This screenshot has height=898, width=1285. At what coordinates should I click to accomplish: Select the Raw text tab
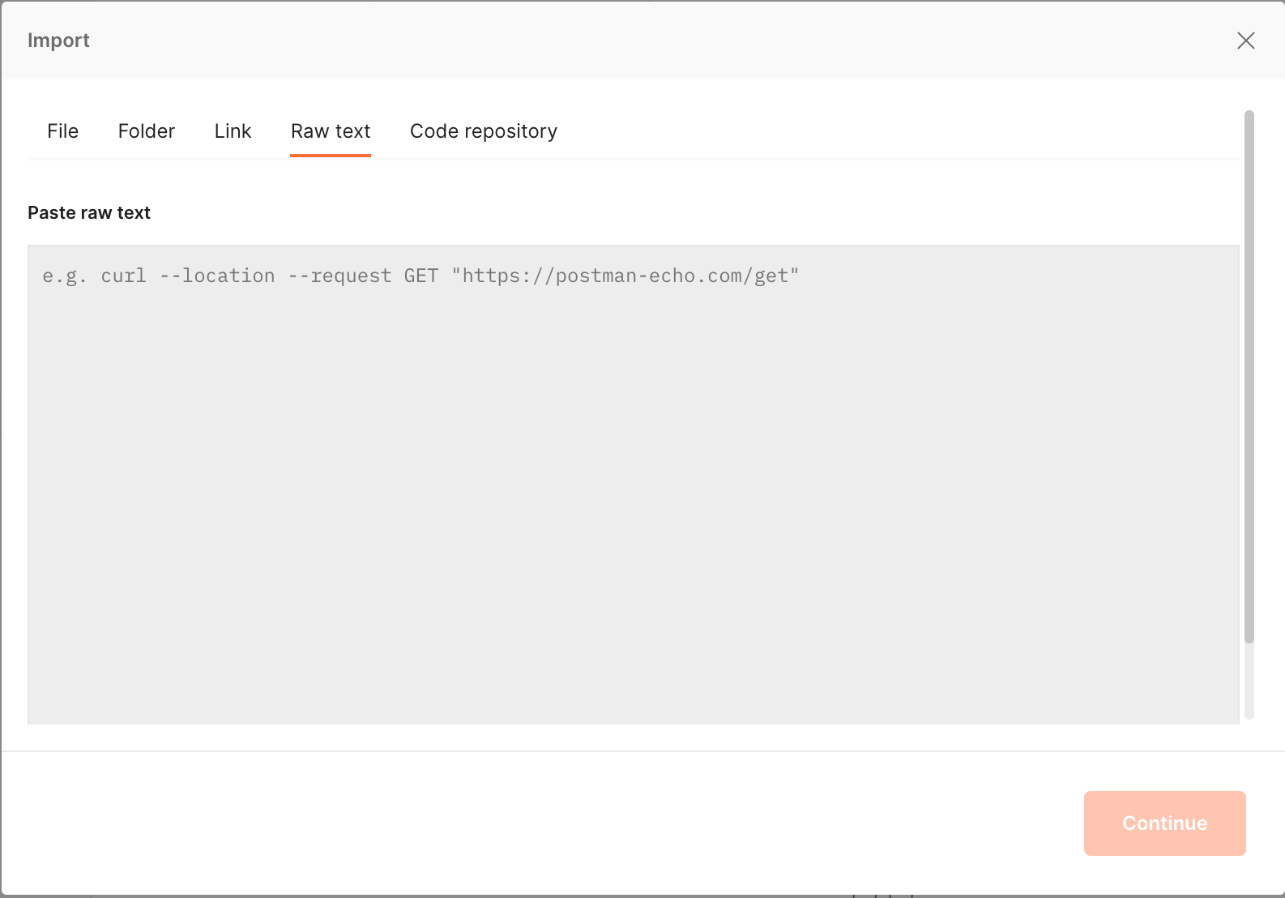(x=331, y=131)
